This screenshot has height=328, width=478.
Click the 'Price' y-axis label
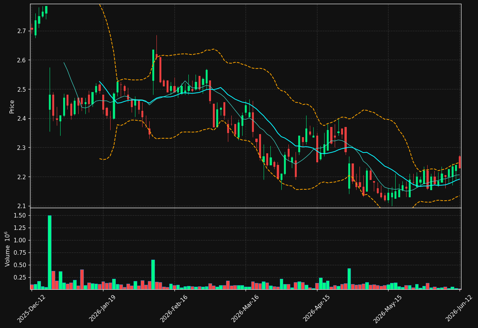(x=12, y=107)
